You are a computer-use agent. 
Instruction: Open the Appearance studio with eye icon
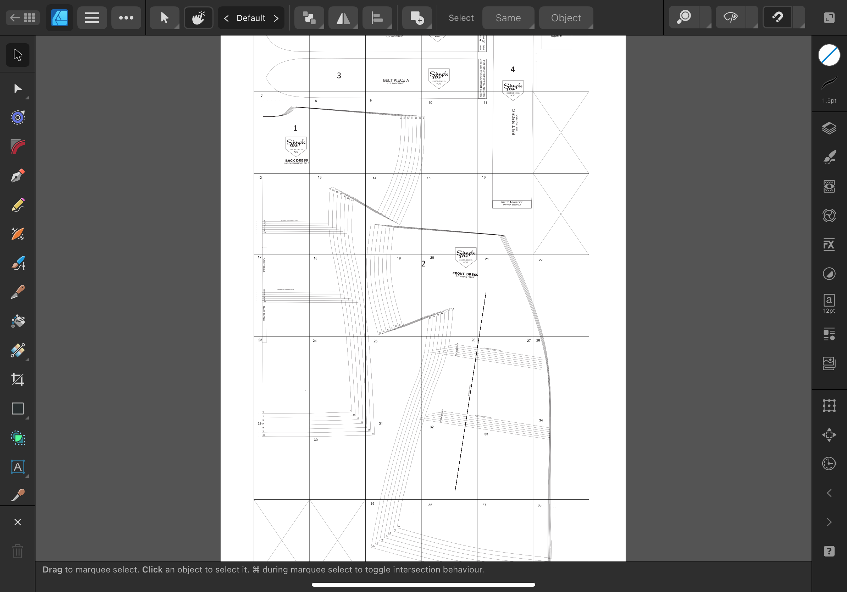pos(829,186)
